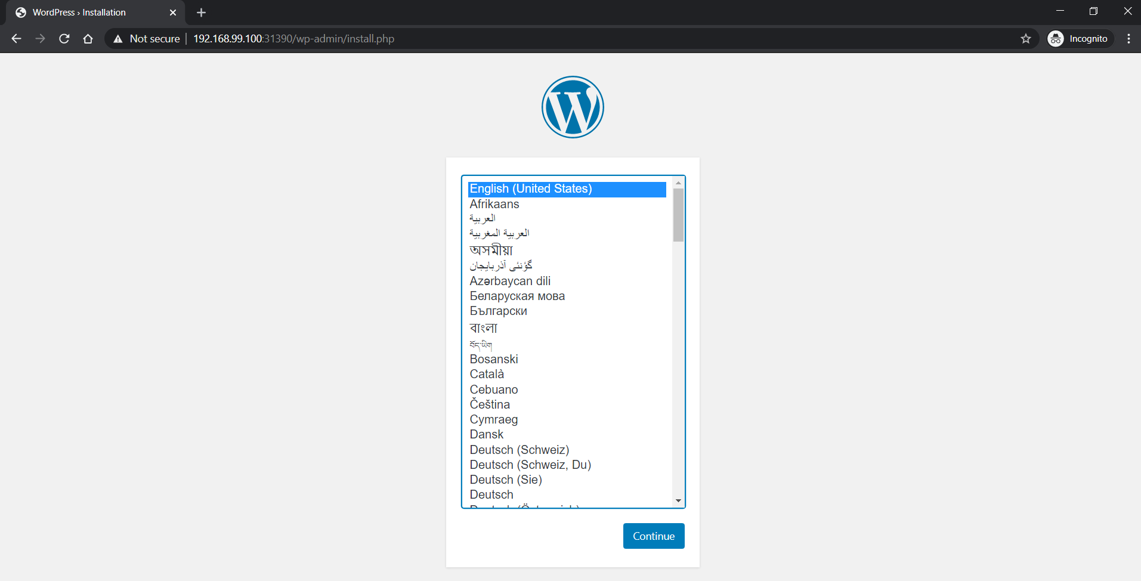Select Беларуская мова language option
The image size is (1141, 581).
coord(567,296)
